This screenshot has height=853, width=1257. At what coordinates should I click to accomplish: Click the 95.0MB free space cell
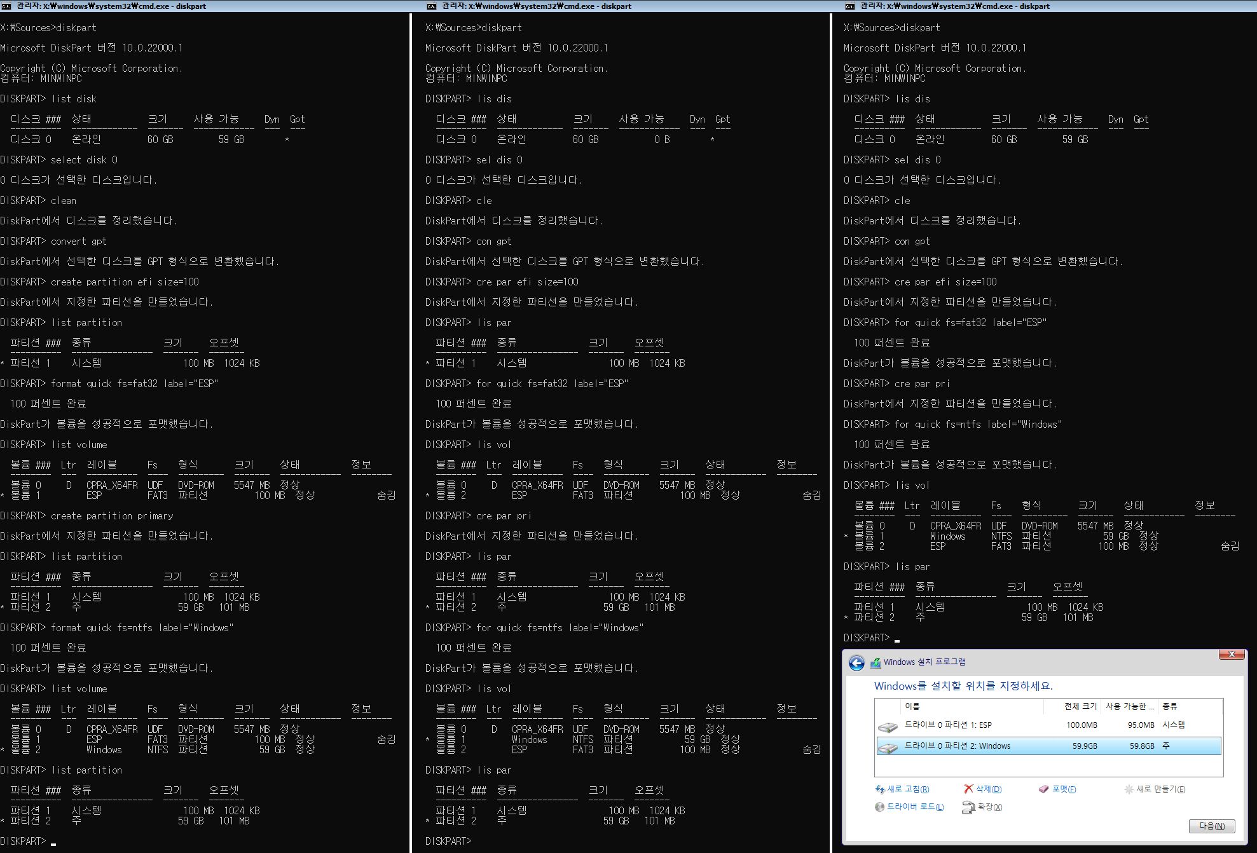(1141, 725)
